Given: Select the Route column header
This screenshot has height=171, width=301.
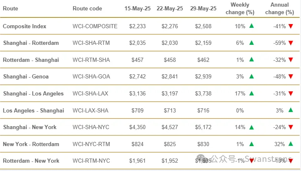Looking at the screenshot, I should (10, 8).
